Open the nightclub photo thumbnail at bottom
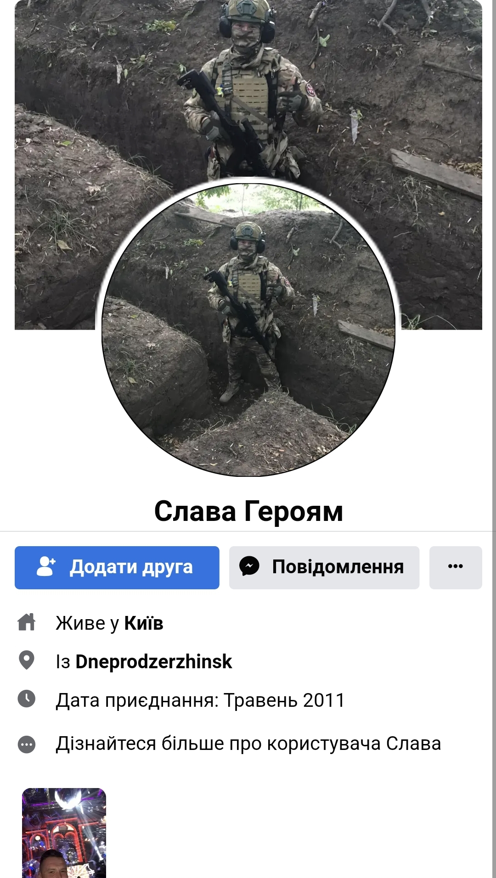Viewport: 496px width, 878px height. pos(64,833)
